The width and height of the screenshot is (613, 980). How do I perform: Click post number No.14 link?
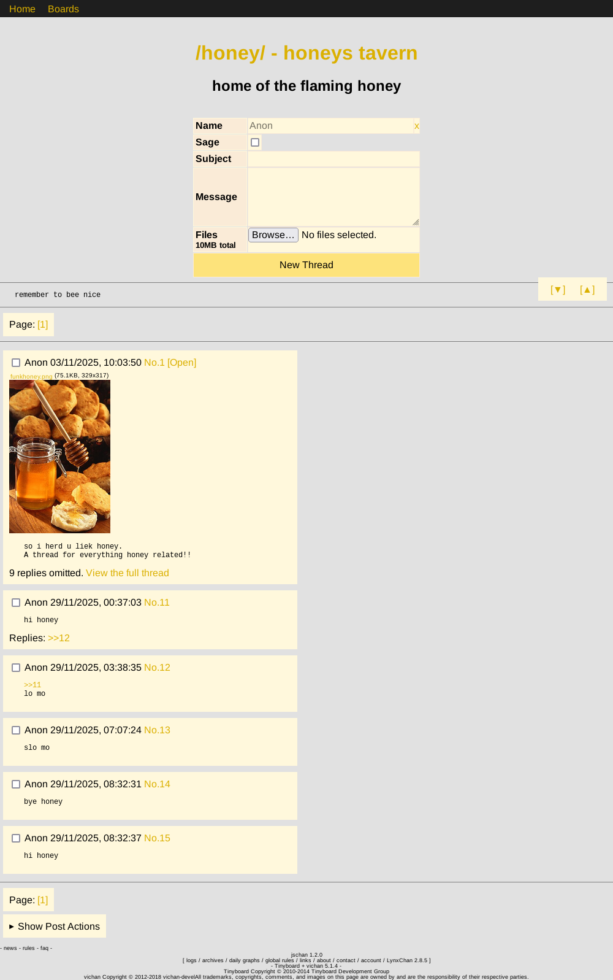click(x=157, y=784)
